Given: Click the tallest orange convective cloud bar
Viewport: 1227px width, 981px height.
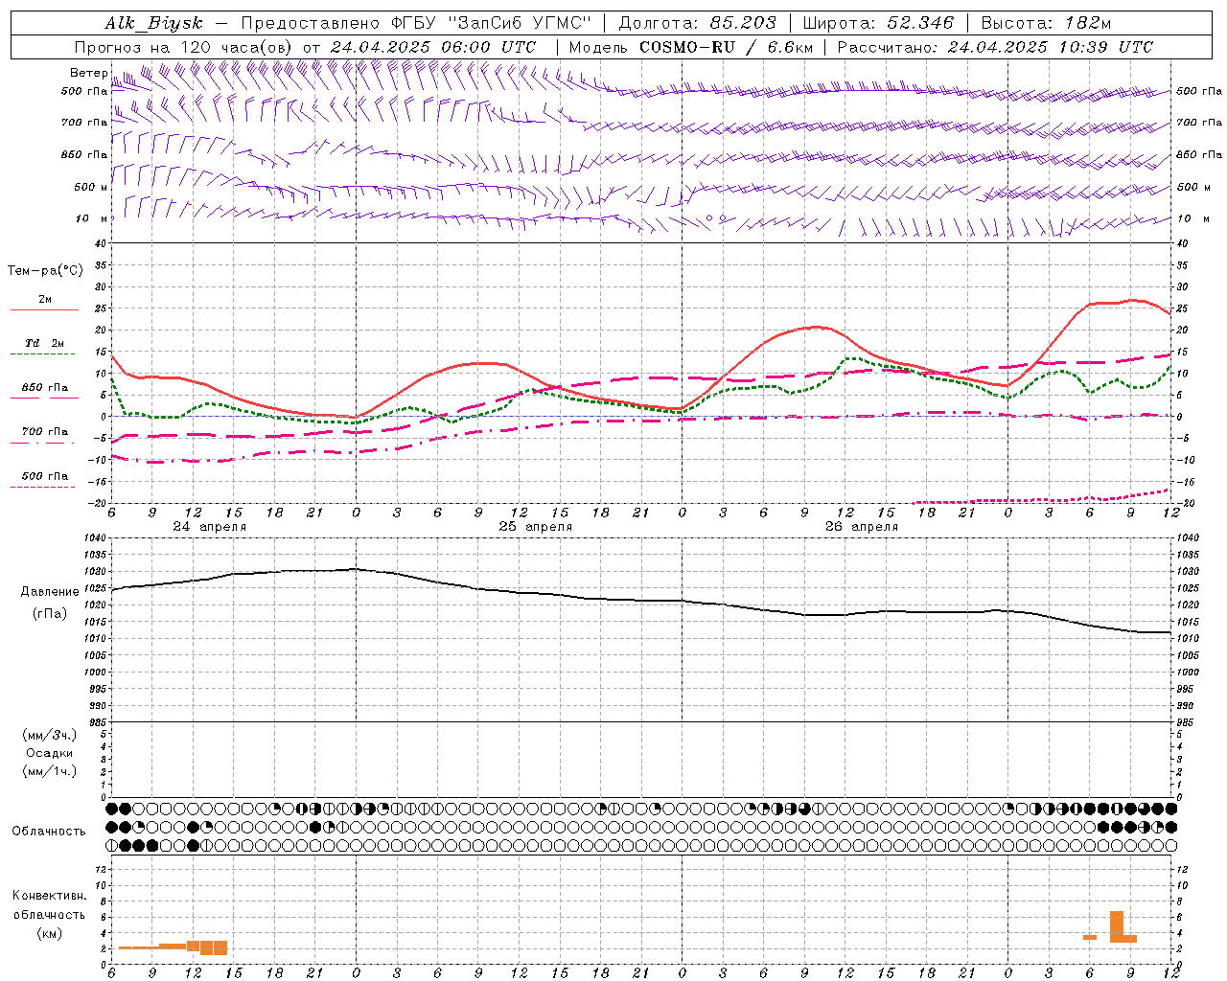Looking at the screenshot, I should pyautogui.click(x=1117, y=926).
